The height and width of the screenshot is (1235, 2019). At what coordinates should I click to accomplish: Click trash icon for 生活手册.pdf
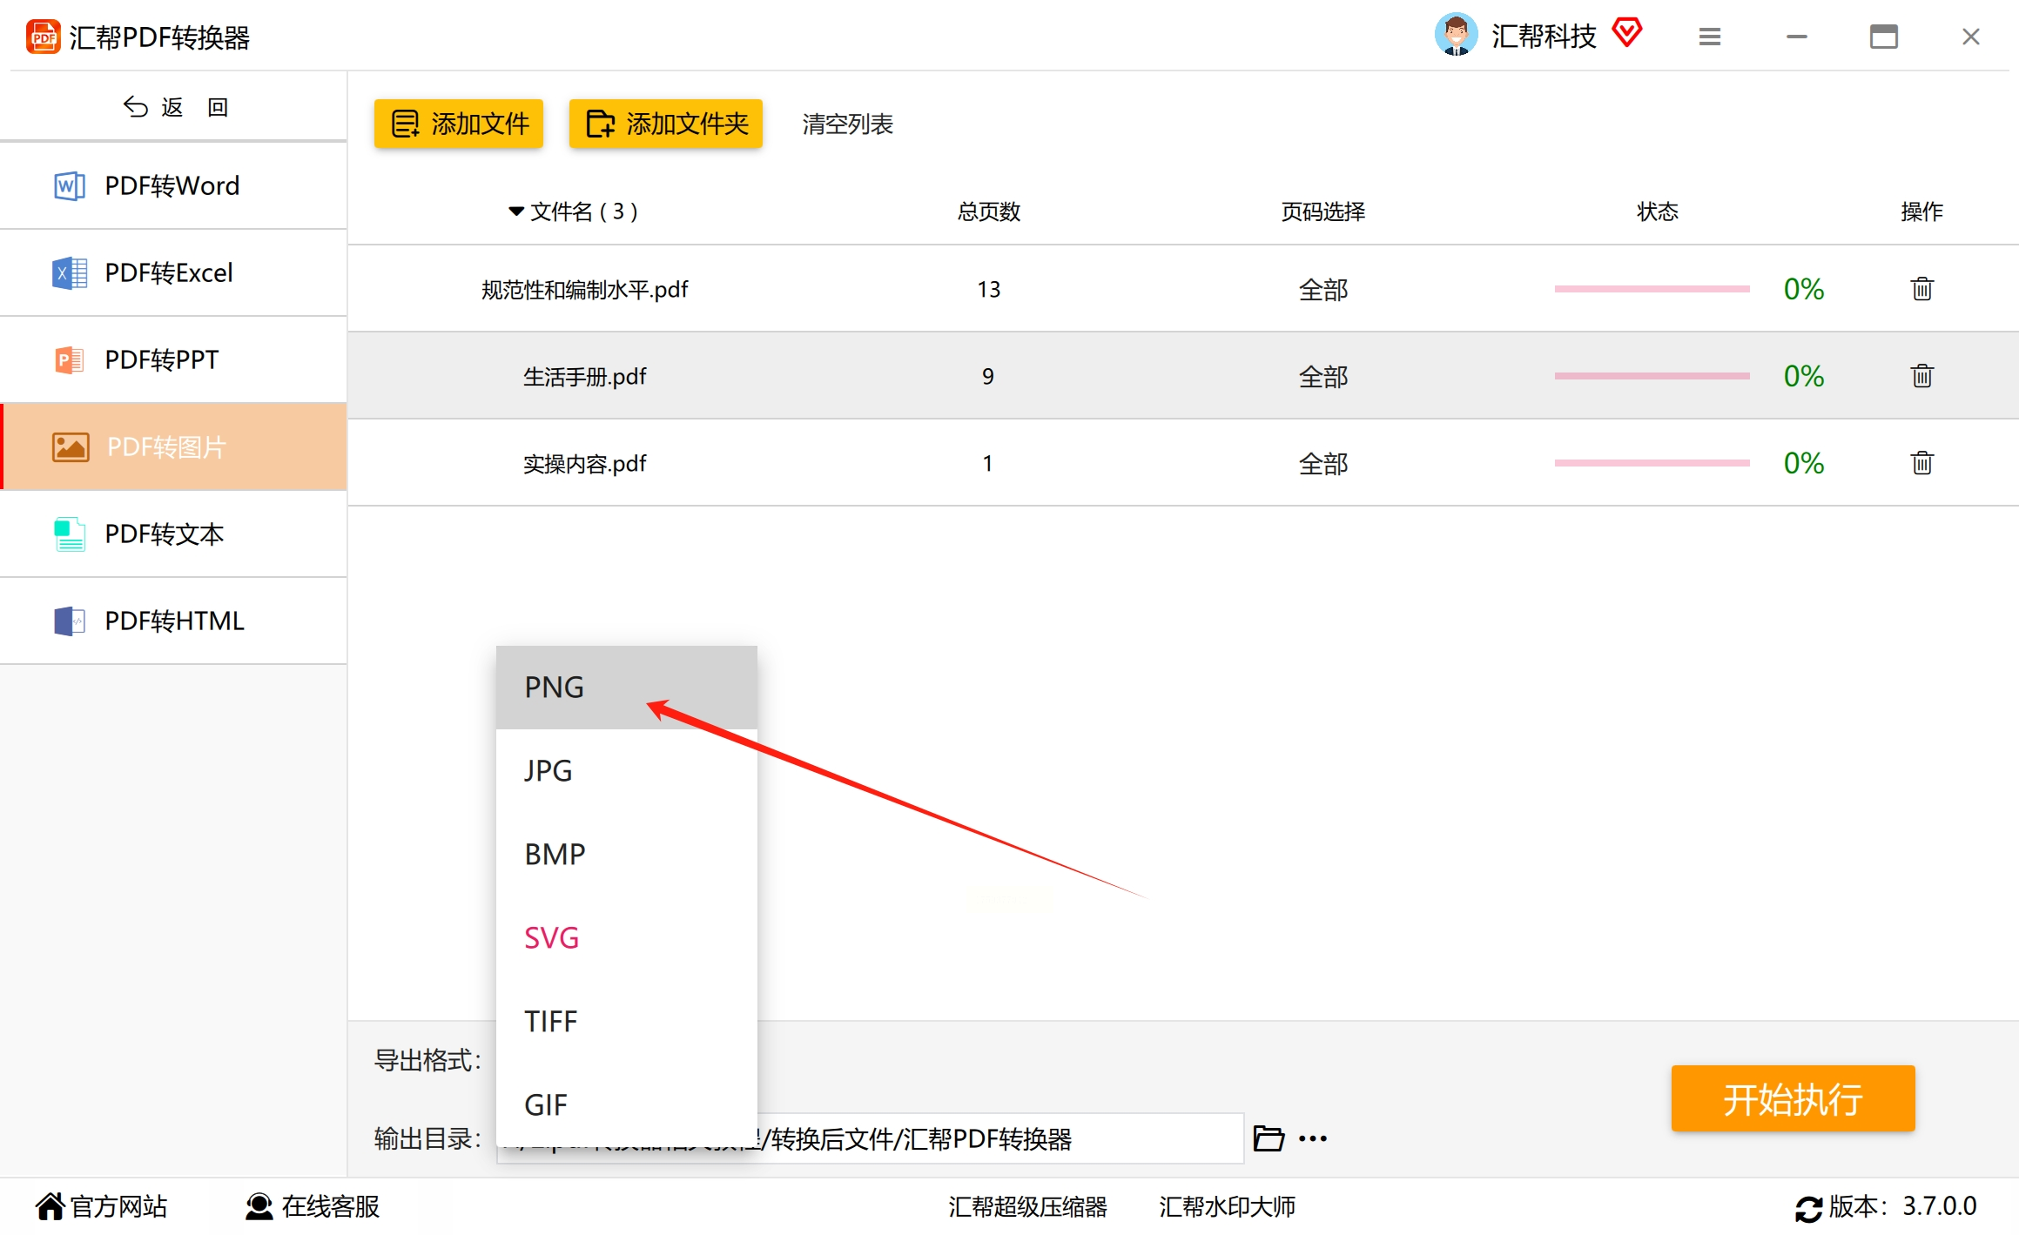click(1921, 376)
